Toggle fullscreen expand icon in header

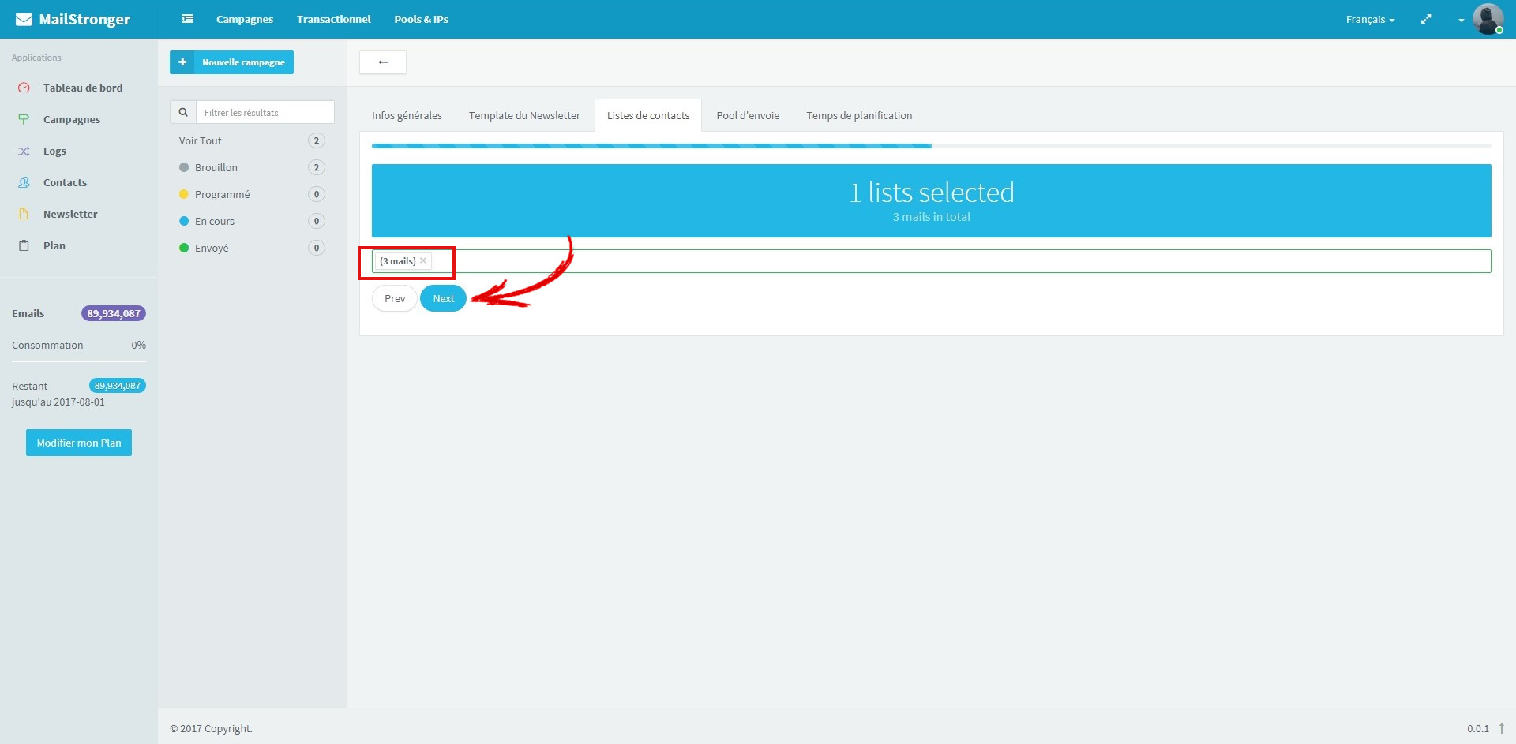1426,19
